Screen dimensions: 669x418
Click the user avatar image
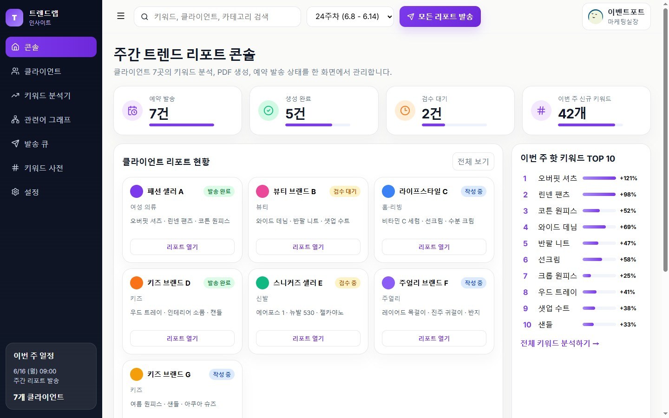(596, 17)
